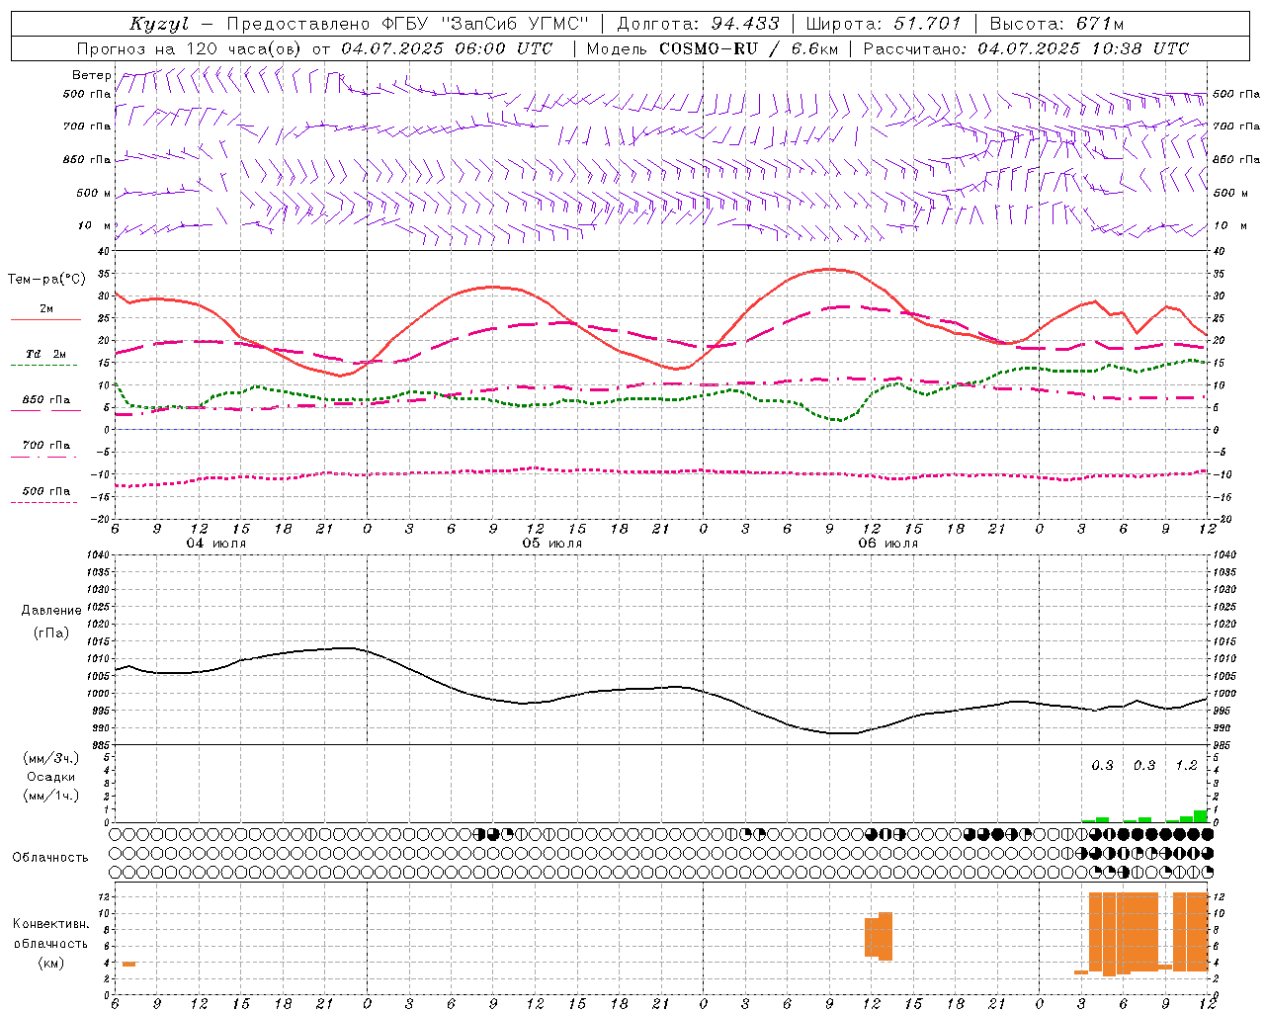Click the 'Давление' pressure panel label
1265x1012 pixels.
coord(51,611)
